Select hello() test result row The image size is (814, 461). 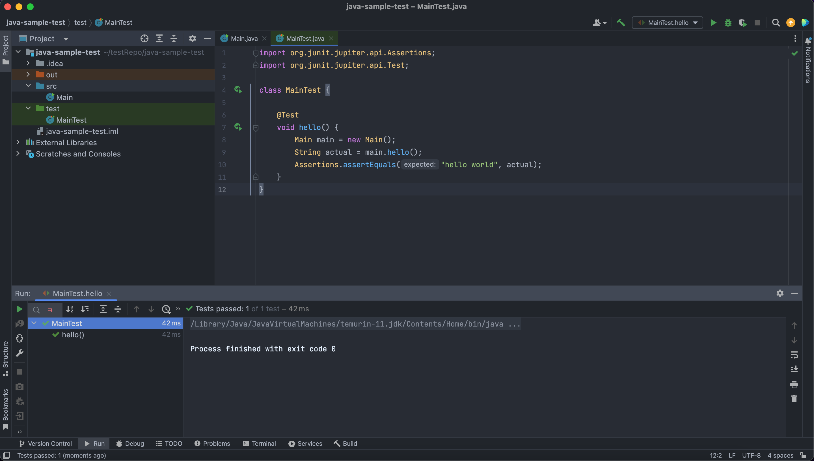click(x=73, y=335)
